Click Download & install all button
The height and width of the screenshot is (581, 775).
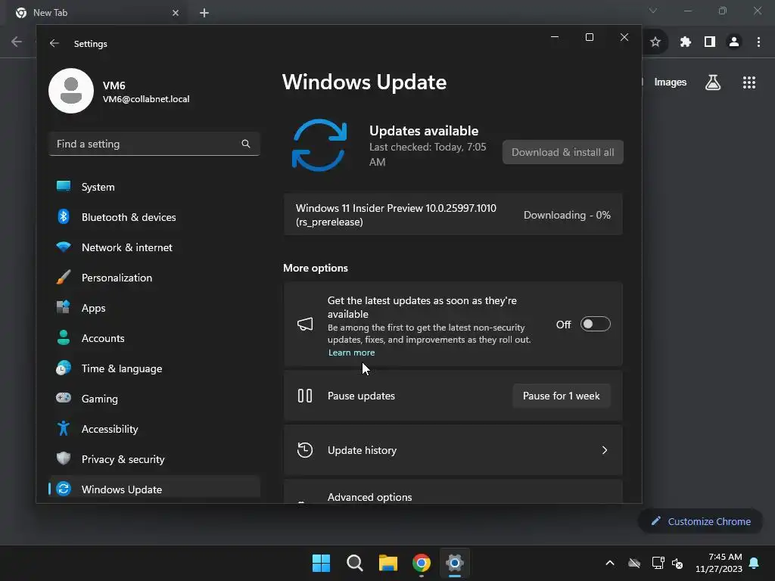562,152
